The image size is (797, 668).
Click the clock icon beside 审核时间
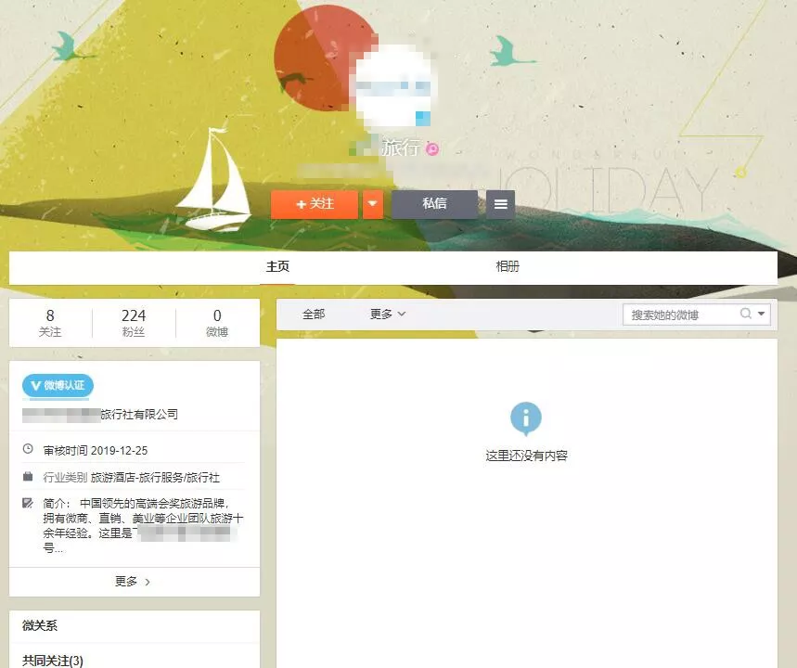[x=29, y=448]
